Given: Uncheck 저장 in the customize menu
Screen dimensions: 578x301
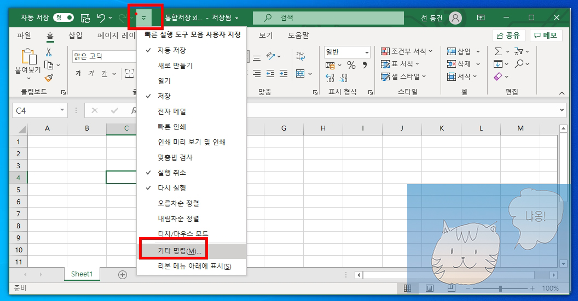Looking at the screenshot, I should 192,96.
